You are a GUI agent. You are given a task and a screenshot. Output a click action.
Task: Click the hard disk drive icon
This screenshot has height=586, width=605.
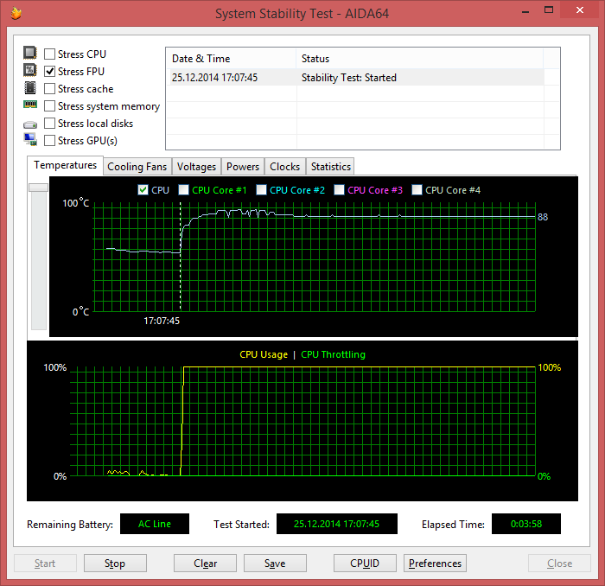tap(30, 124)
